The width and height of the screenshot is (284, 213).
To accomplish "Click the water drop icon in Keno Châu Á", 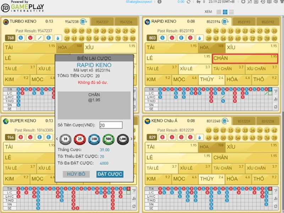I will click(x=200, y=137).
